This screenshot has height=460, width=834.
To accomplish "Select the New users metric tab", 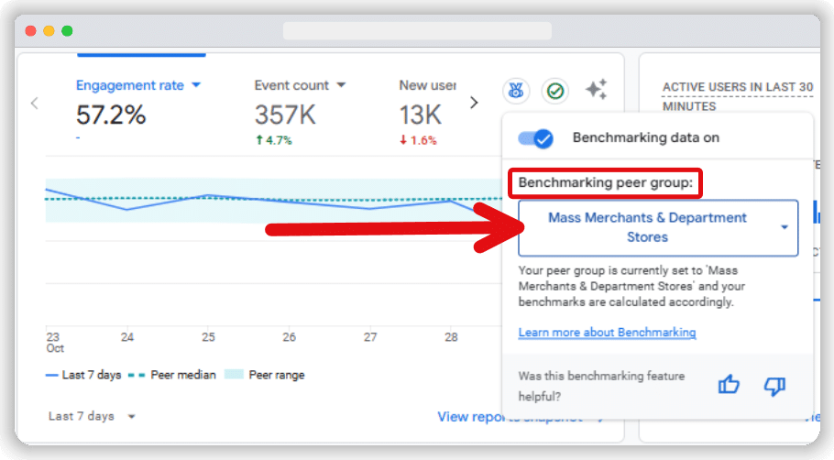I will click(x=428, y=85).
